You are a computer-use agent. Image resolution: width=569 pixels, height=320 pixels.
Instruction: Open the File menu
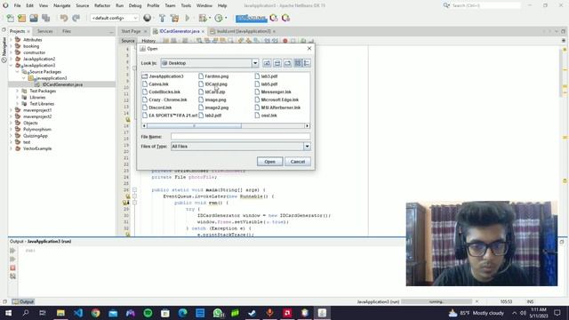18,6
